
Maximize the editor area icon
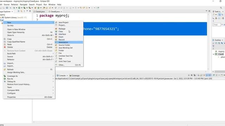pos(210,11)
